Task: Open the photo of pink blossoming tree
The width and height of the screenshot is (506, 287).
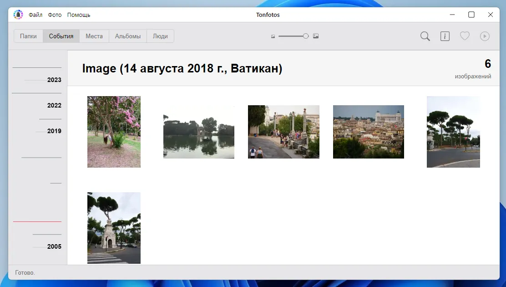Action: coord(114,132)
